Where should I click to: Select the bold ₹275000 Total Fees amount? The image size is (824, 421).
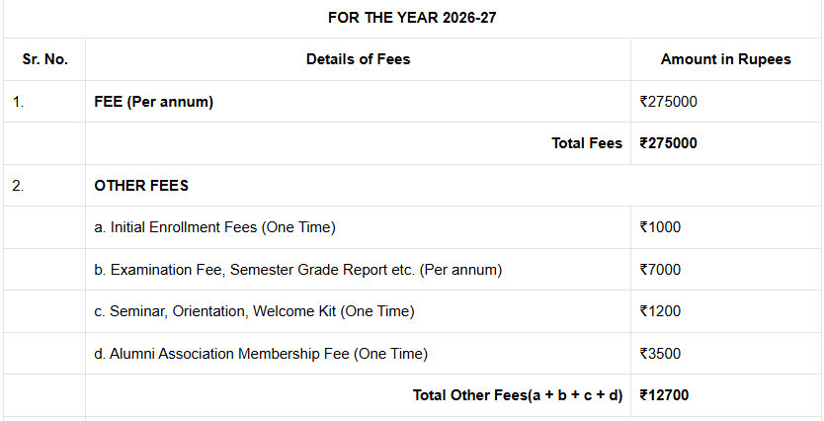668,143
